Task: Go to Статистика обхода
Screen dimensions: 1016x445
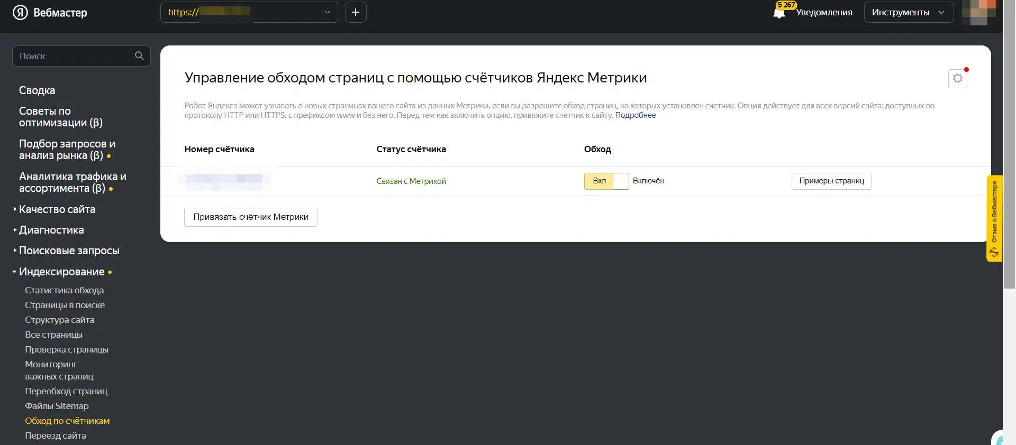Action: (x=65, y=290)
